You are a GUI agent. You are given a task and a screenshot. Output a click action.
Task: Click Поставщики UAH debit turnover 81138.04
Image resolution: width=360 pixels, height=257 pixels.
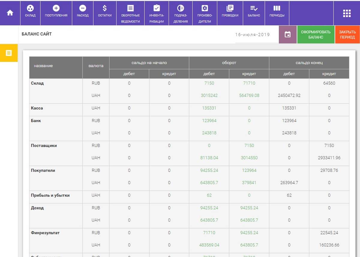tap(209, 158)
